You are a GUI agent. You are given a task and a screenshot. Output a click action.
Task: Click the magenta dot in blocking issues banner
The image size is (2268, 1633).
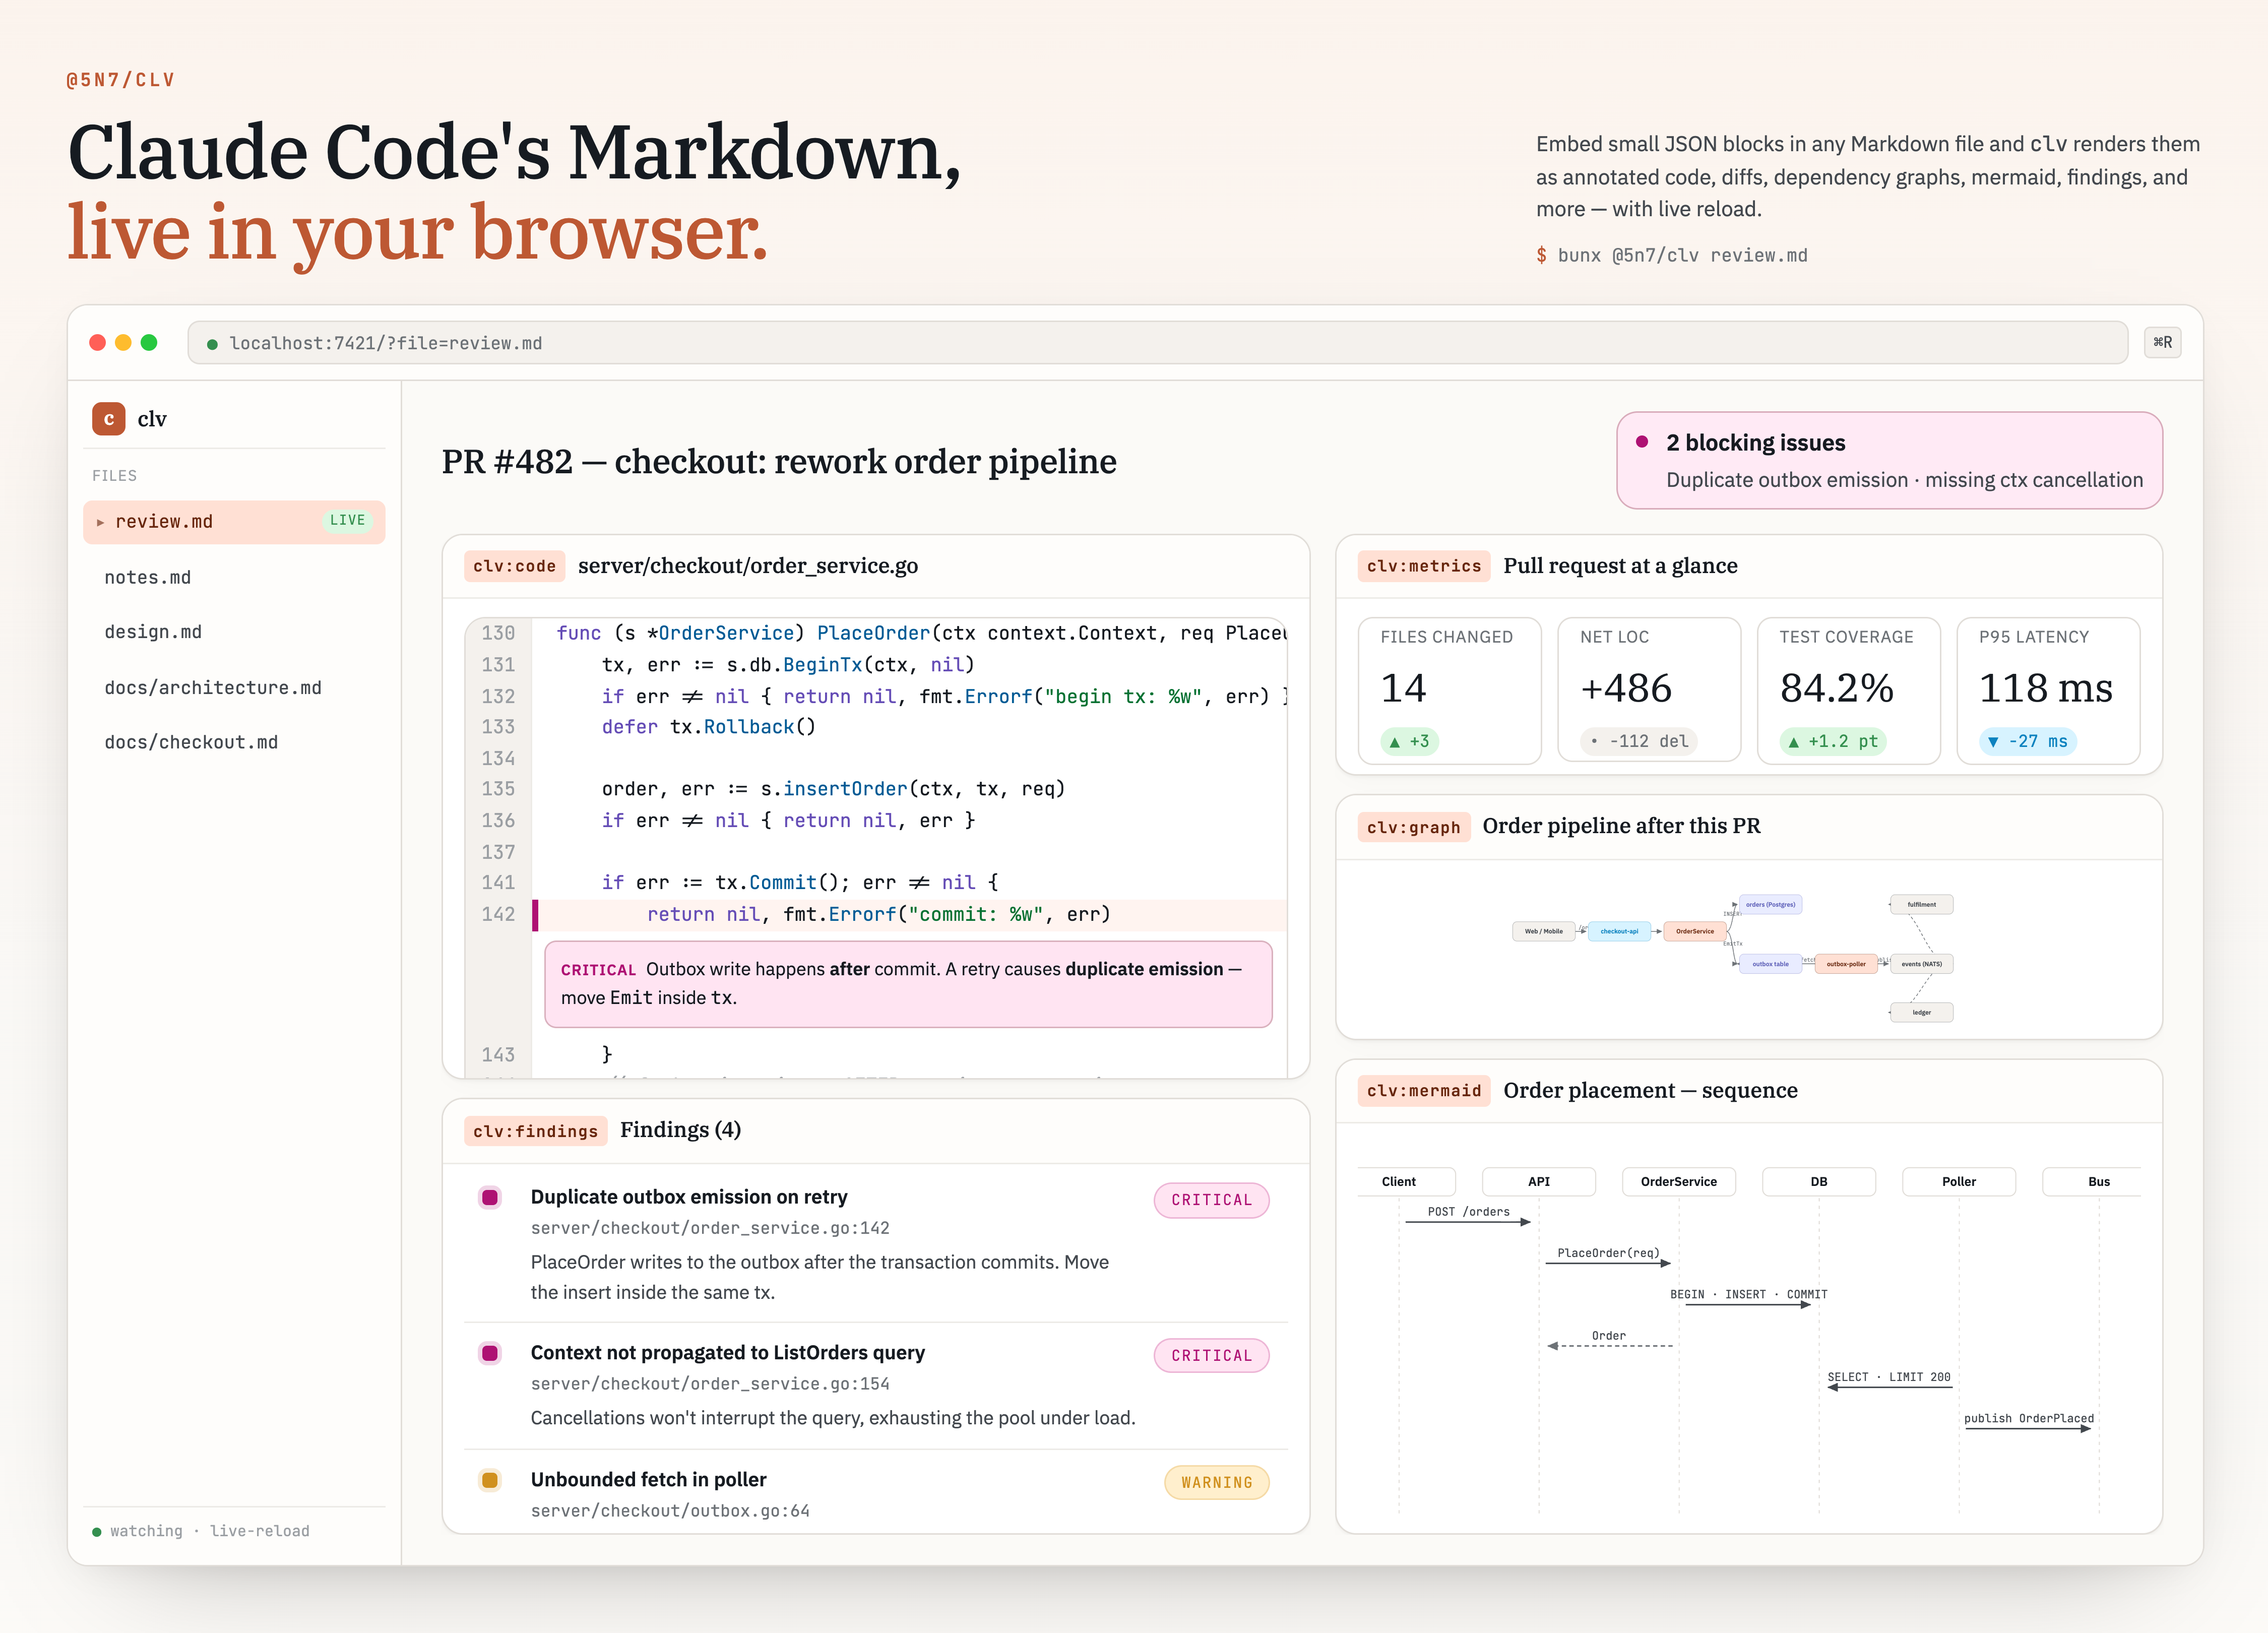[1642, 442]
